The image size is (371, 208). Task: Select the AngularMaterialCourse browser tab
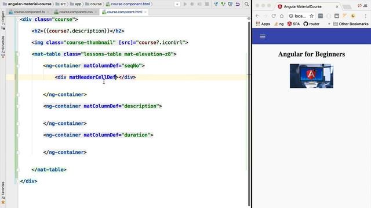click(308, 6)
